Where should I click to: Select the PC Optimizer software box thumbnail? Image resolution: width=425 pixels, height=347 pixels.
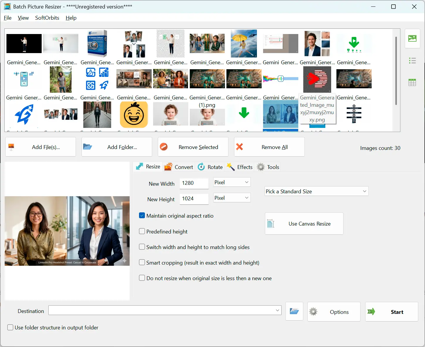pos(97,43)
